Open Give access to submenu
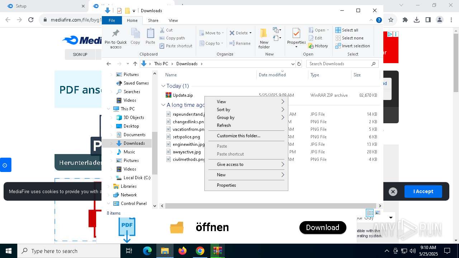This screenshot has width=459, height=258. [246, 164]
